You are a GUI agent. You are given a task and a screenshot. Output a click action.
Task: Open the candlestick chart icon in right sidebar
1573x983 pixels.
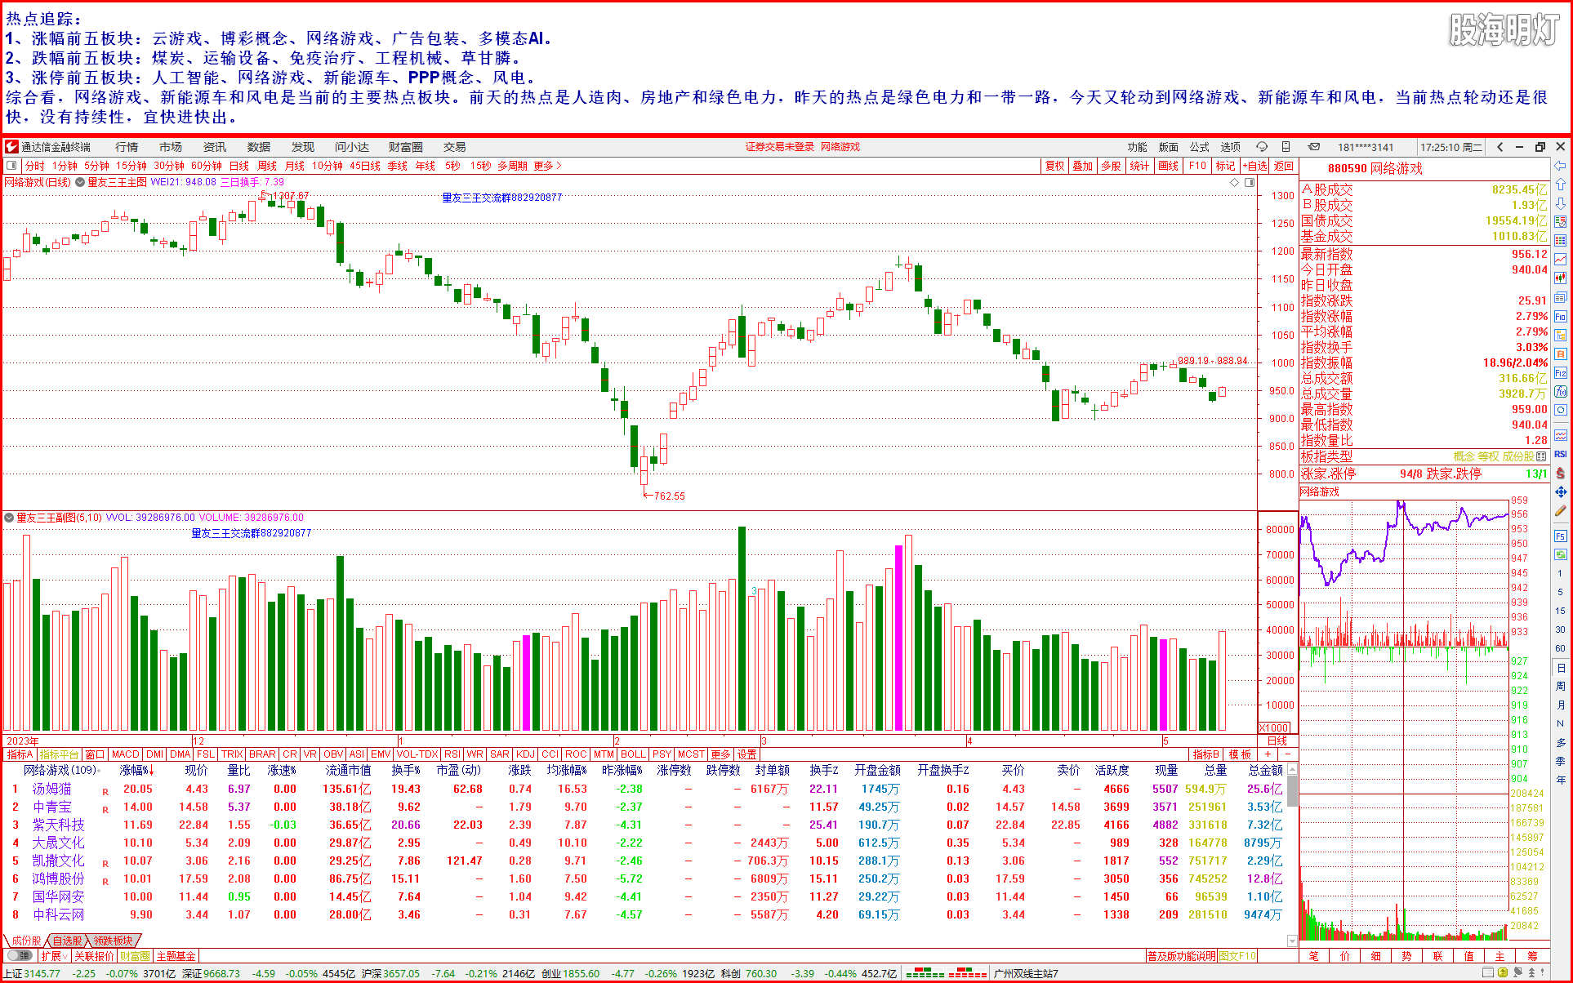(1560, 278)
